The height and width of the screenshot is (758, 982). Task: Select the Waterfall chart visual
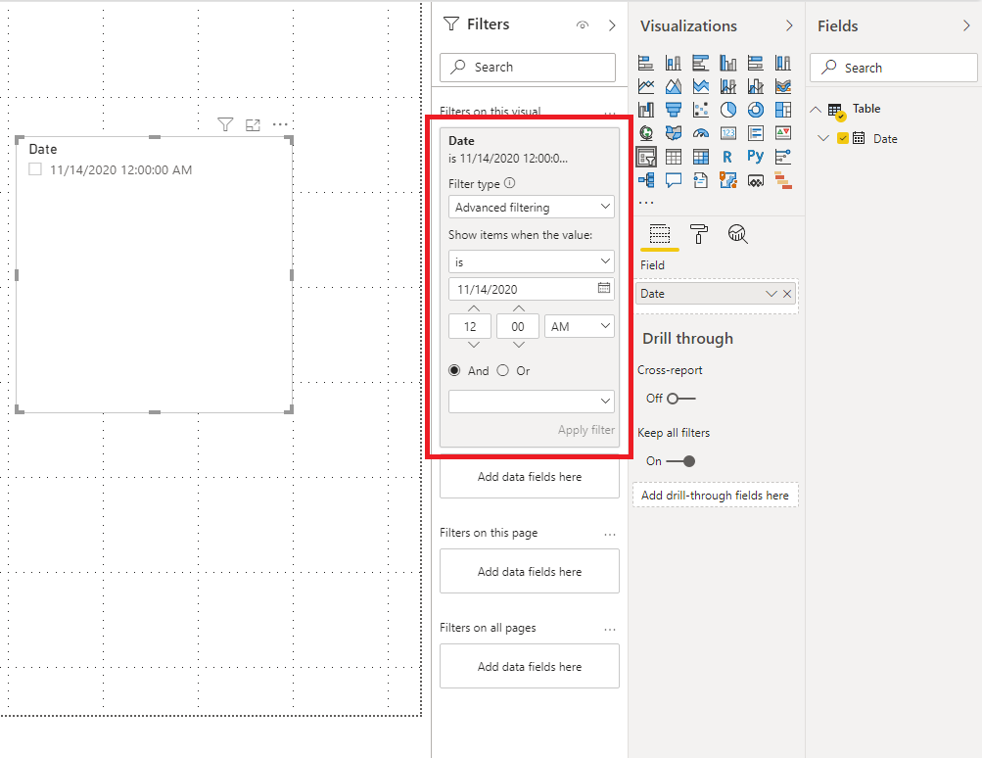[645, 110]
